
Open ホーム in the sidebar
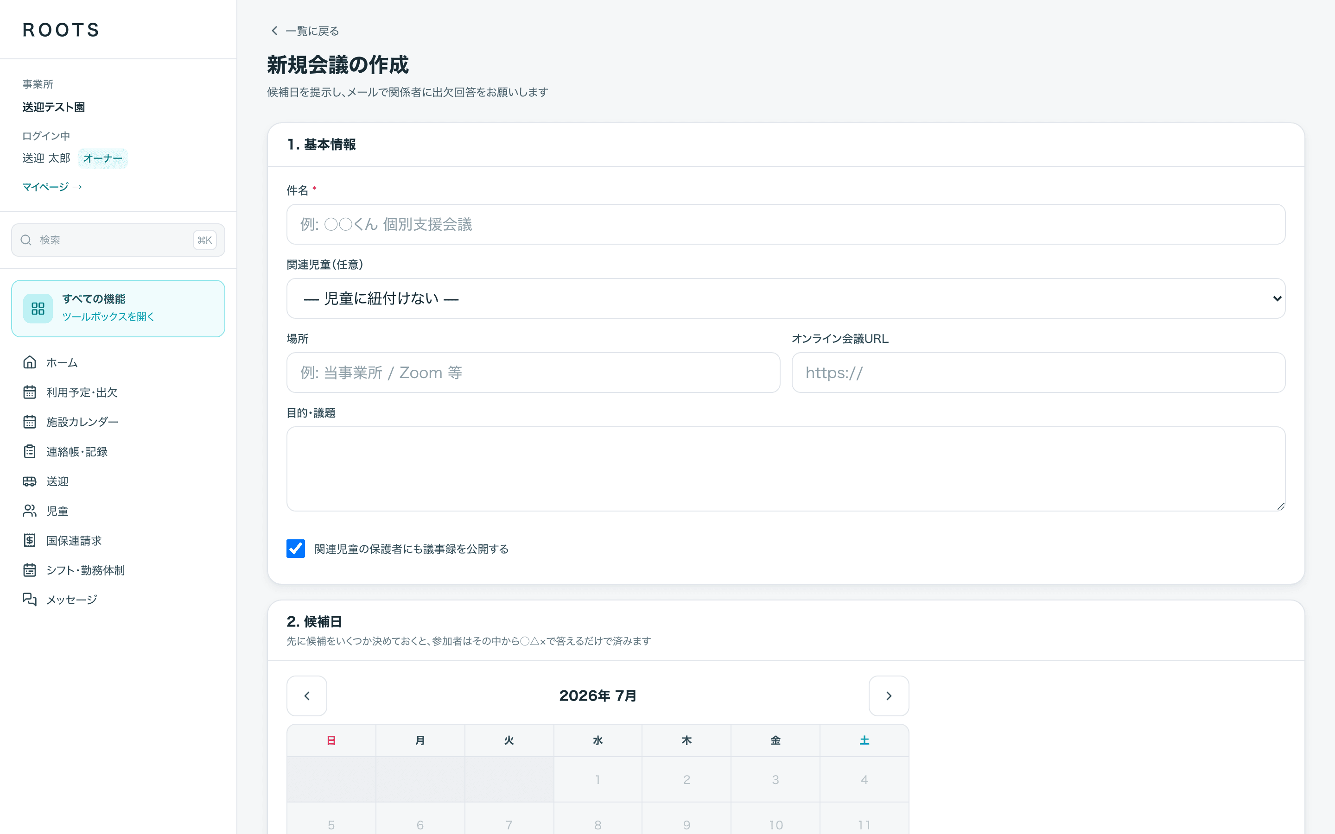click(118, 362)
